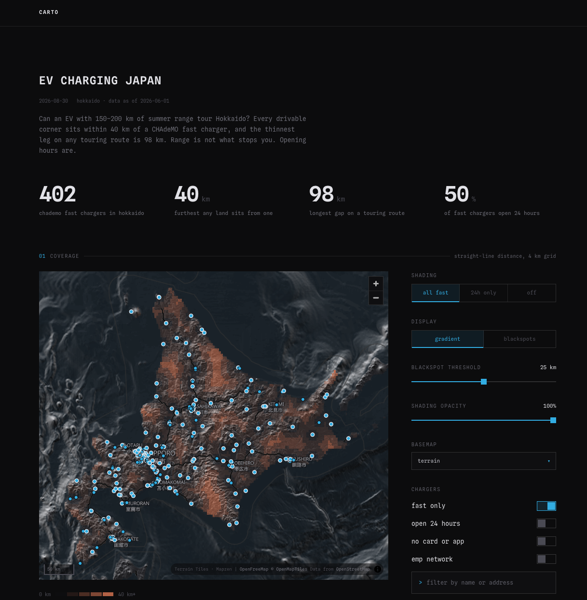Screen dimensions: 587x600
Task: Enable the 'open 24 hours' toggle
Action: [x=546, y=524]
